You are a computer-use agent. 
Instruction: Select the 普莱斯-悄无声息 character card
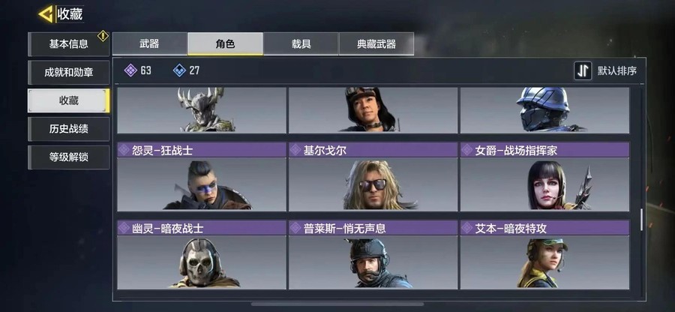(x=373, y=254)
